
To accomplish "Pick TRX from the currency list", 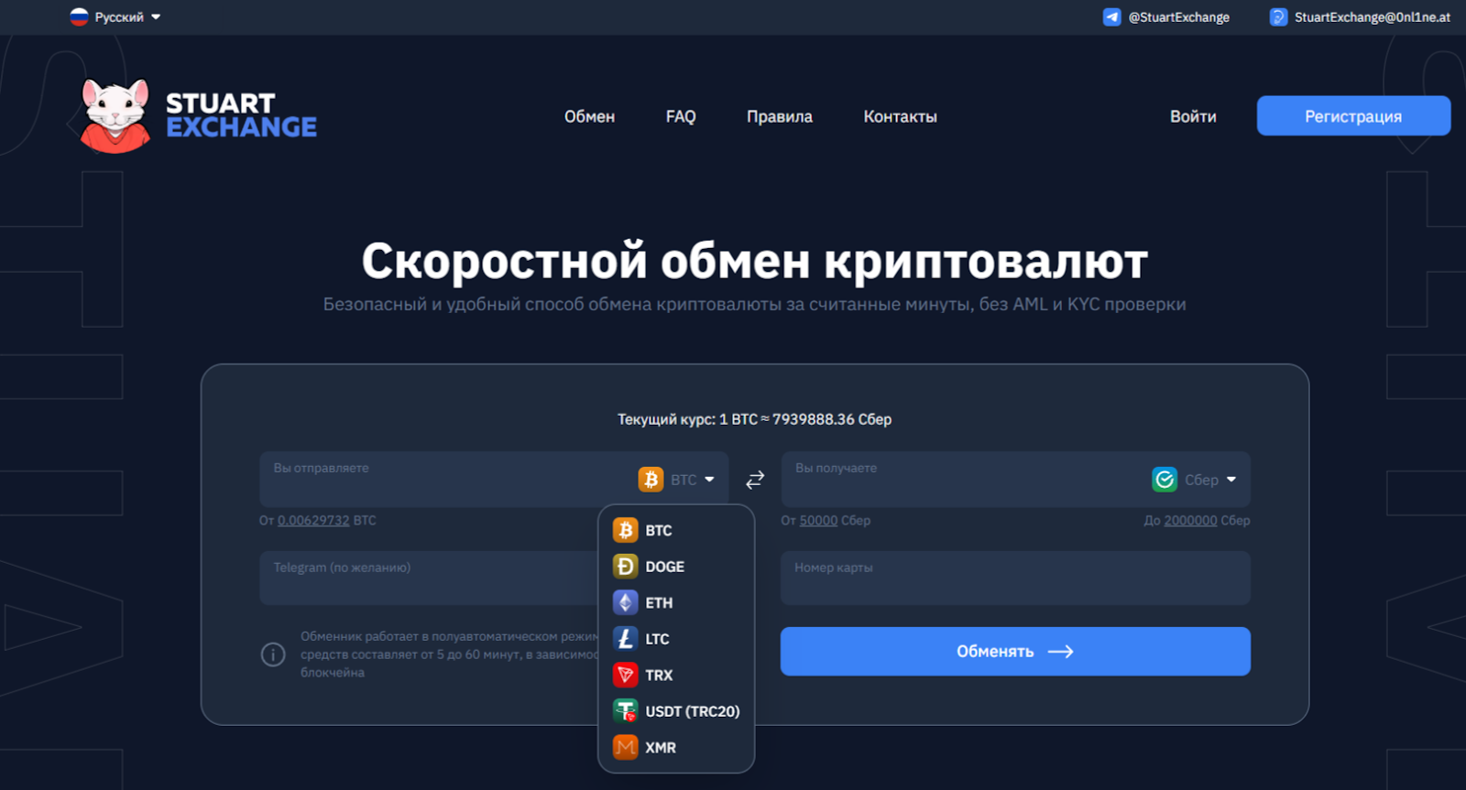I will pos(676,675).
